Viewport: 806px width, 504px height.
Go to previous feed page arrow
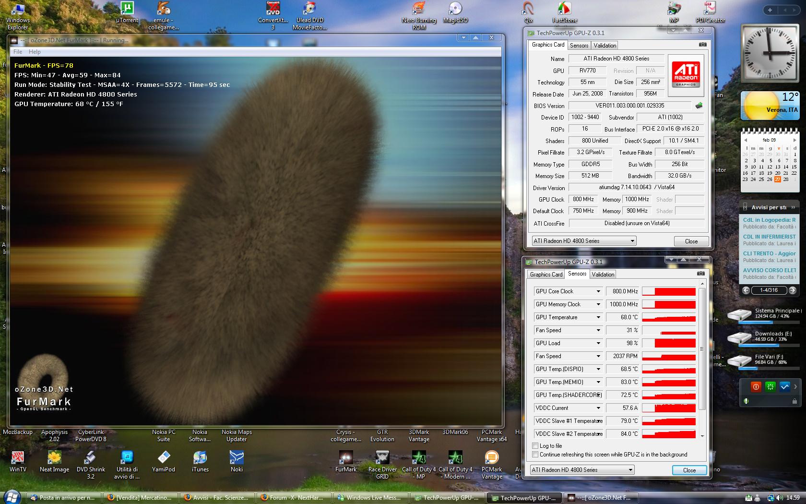(x=746, y=290)
